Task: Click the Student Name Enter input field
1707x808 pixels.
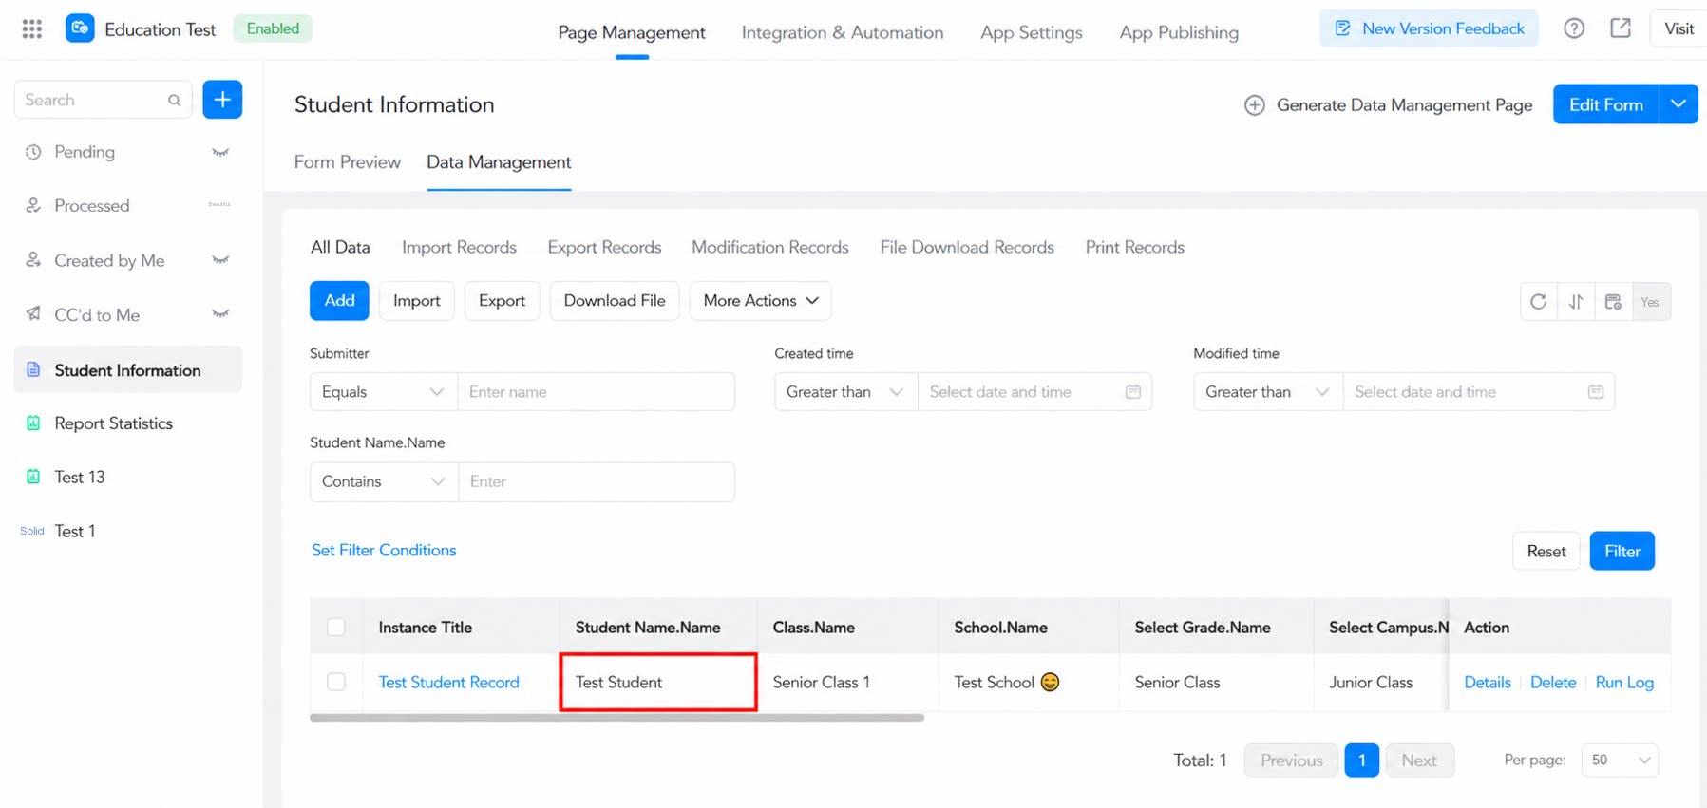Action: click(597, 481)
